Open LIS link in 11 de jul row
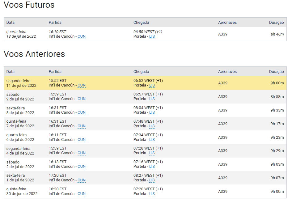Viewport: 288px width, 199px height. (x=152, y=85)
